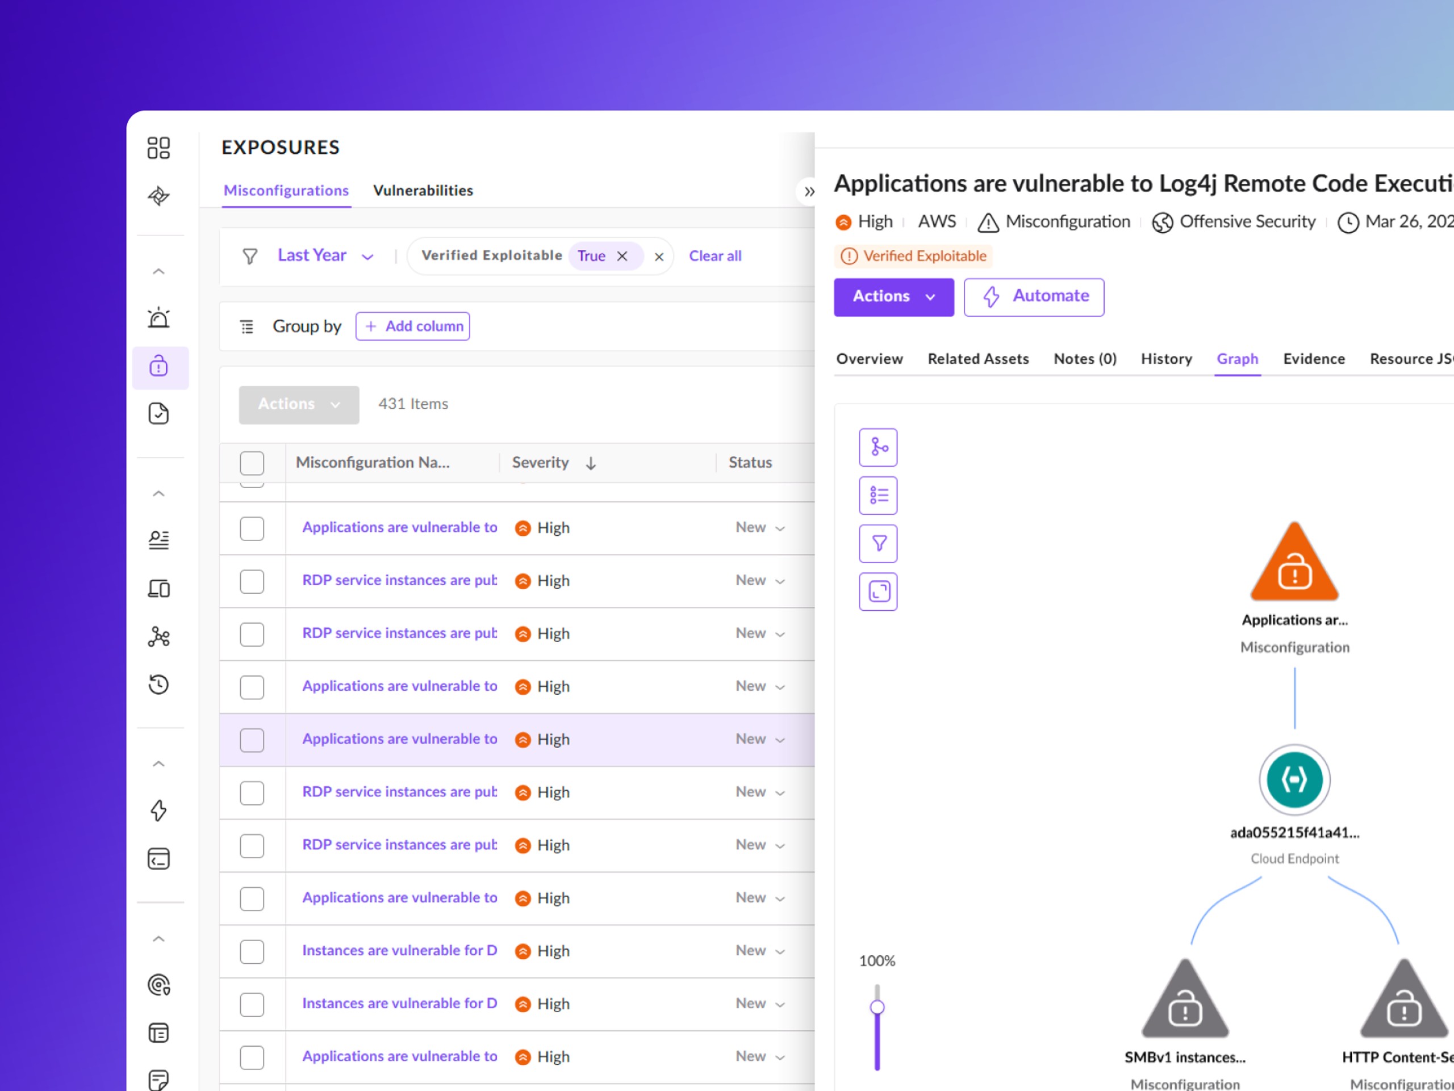Image resolution: width=1454 pixels, height=1091 pixels.
Task: Remove the True filter value chip
Action: point(622,256)
